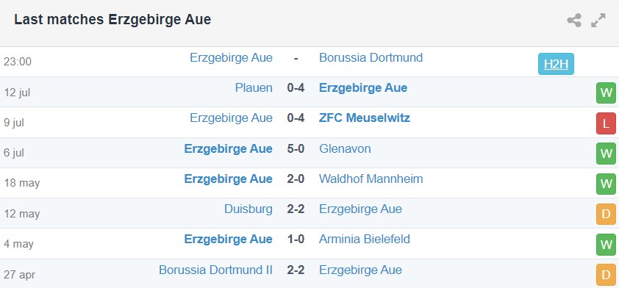Click the share icon in header
619x288 pixels.
pyautogui.click(x=573, y=20)
